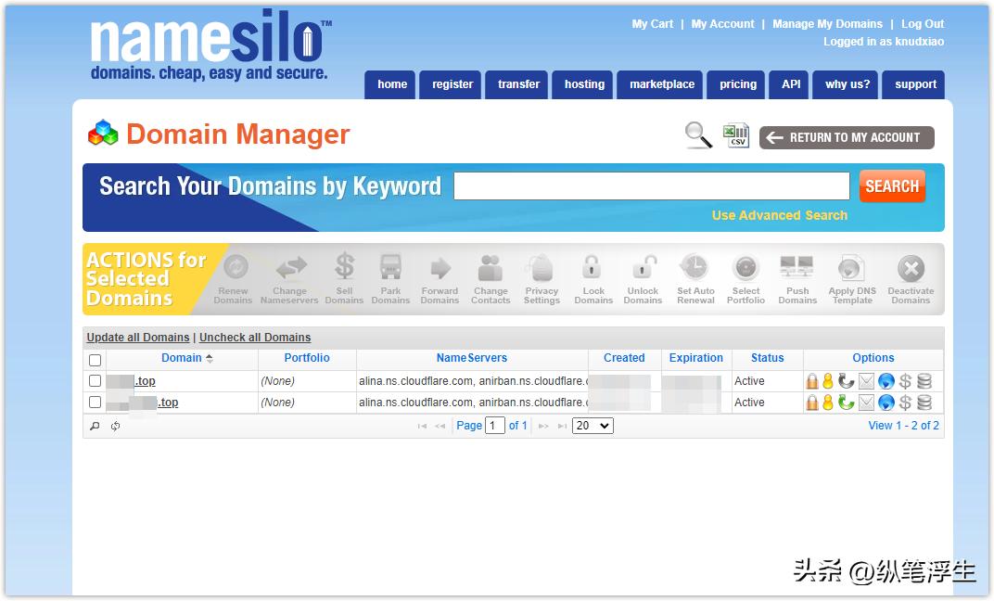This screenshot has height=601, width=994.
Task: Click the dollar sign icon in first domain row
Action: [x=905, y=381]
